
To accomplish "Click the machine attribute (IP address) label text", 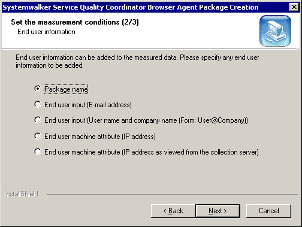I will 100,137.
